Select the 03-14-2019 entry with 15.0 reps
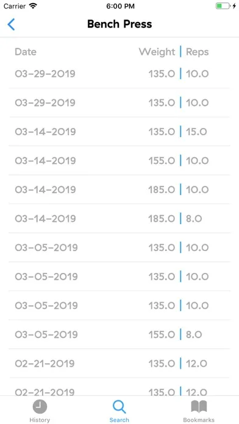Viewport: 239px width, 424px height. [120, 132]
